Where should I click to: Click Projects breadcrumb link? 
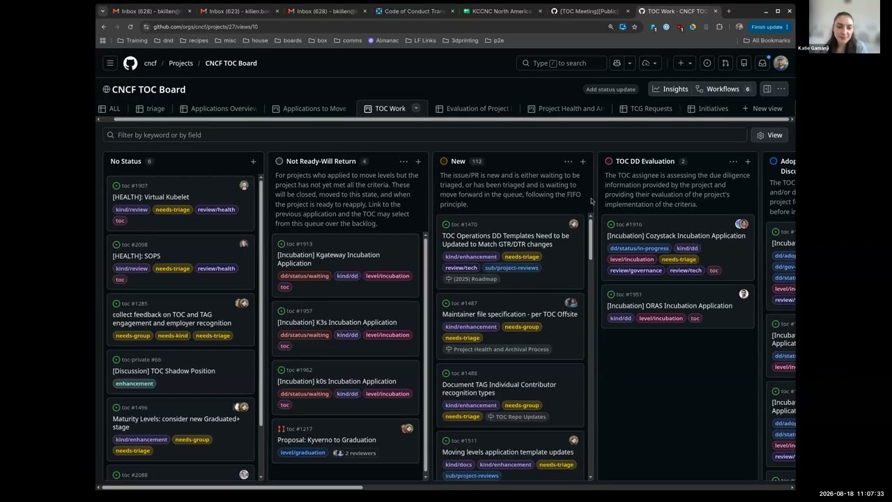(x=180, y=63)
